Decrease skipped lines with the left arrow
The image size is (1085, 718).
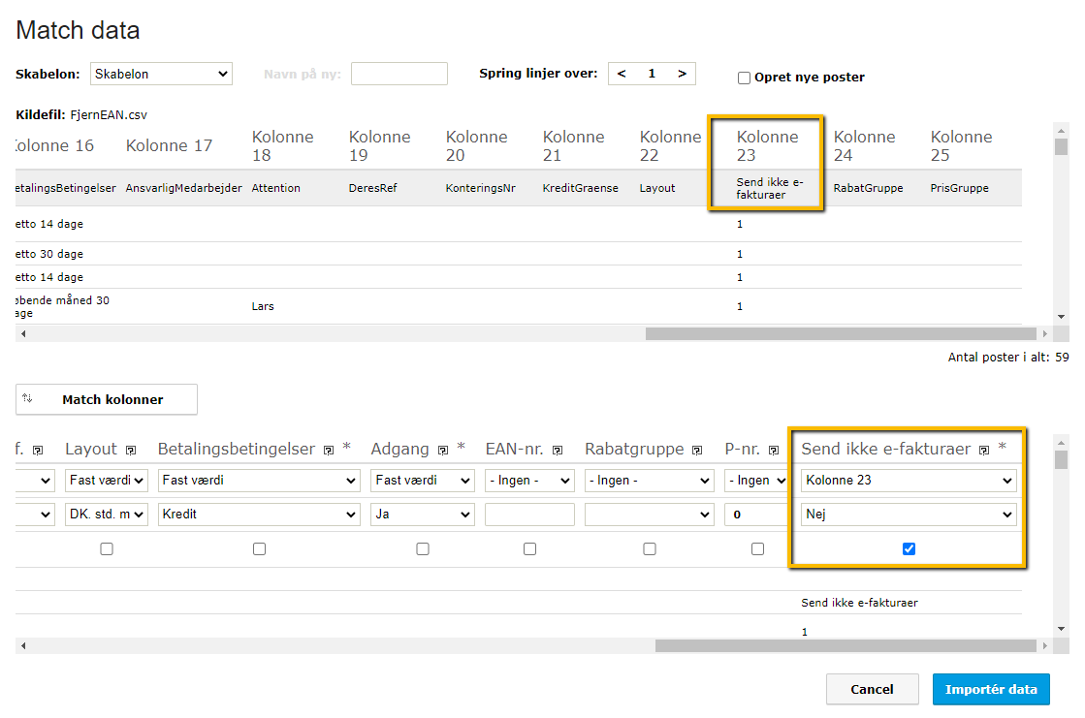pos(622,74)
